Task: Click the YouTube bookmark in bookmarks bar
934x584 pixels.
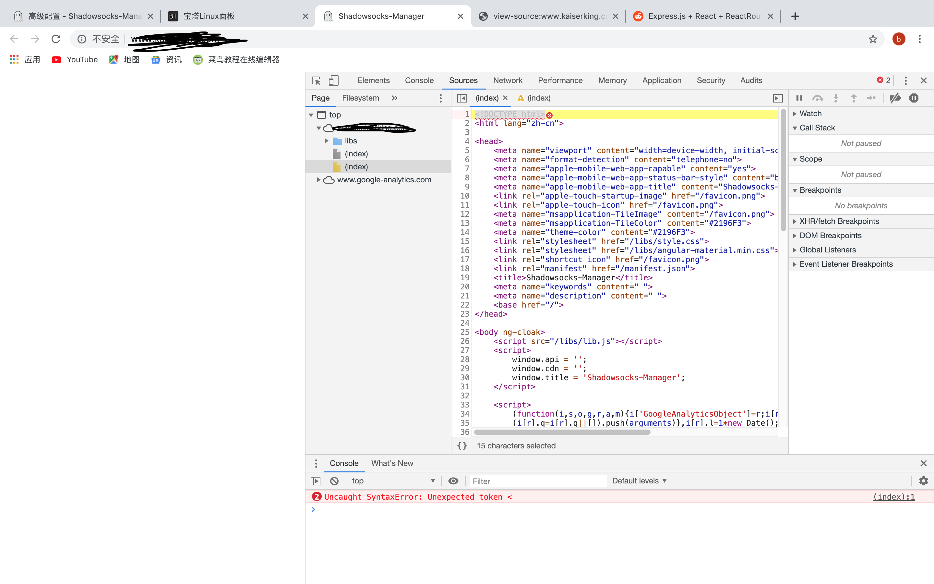Action: pos(75,59)
